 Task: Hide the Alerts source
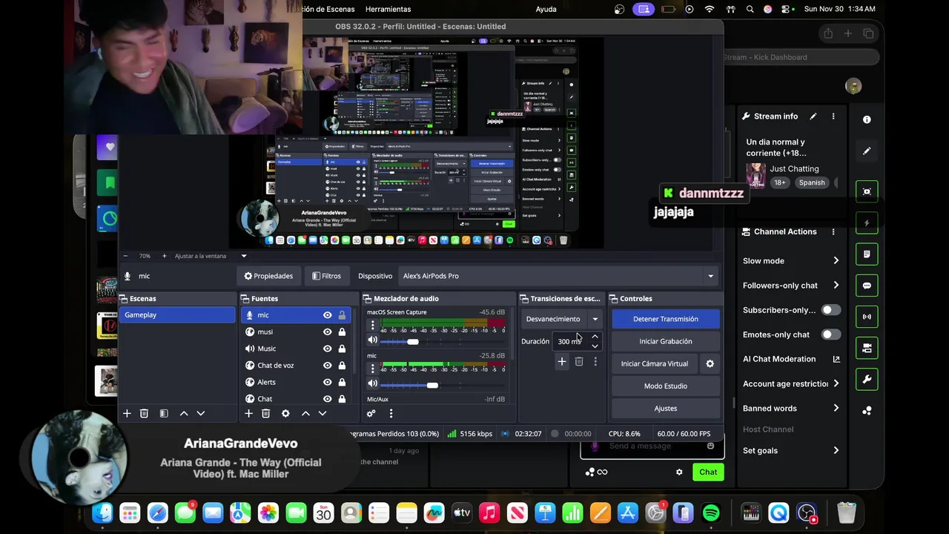coord(327,382)
